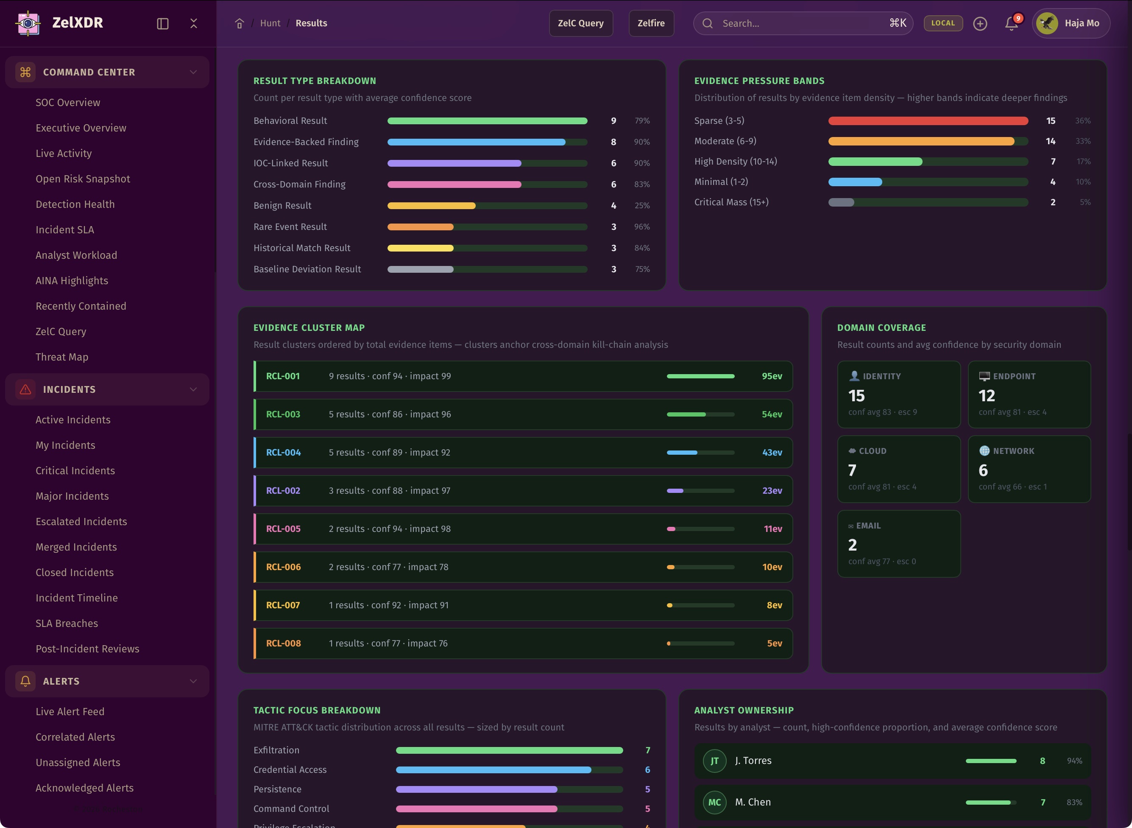Click the Incidents warning triangle icon
Image resolution: width=1132 pixels, height=828 pixels.
coord(25,389)
